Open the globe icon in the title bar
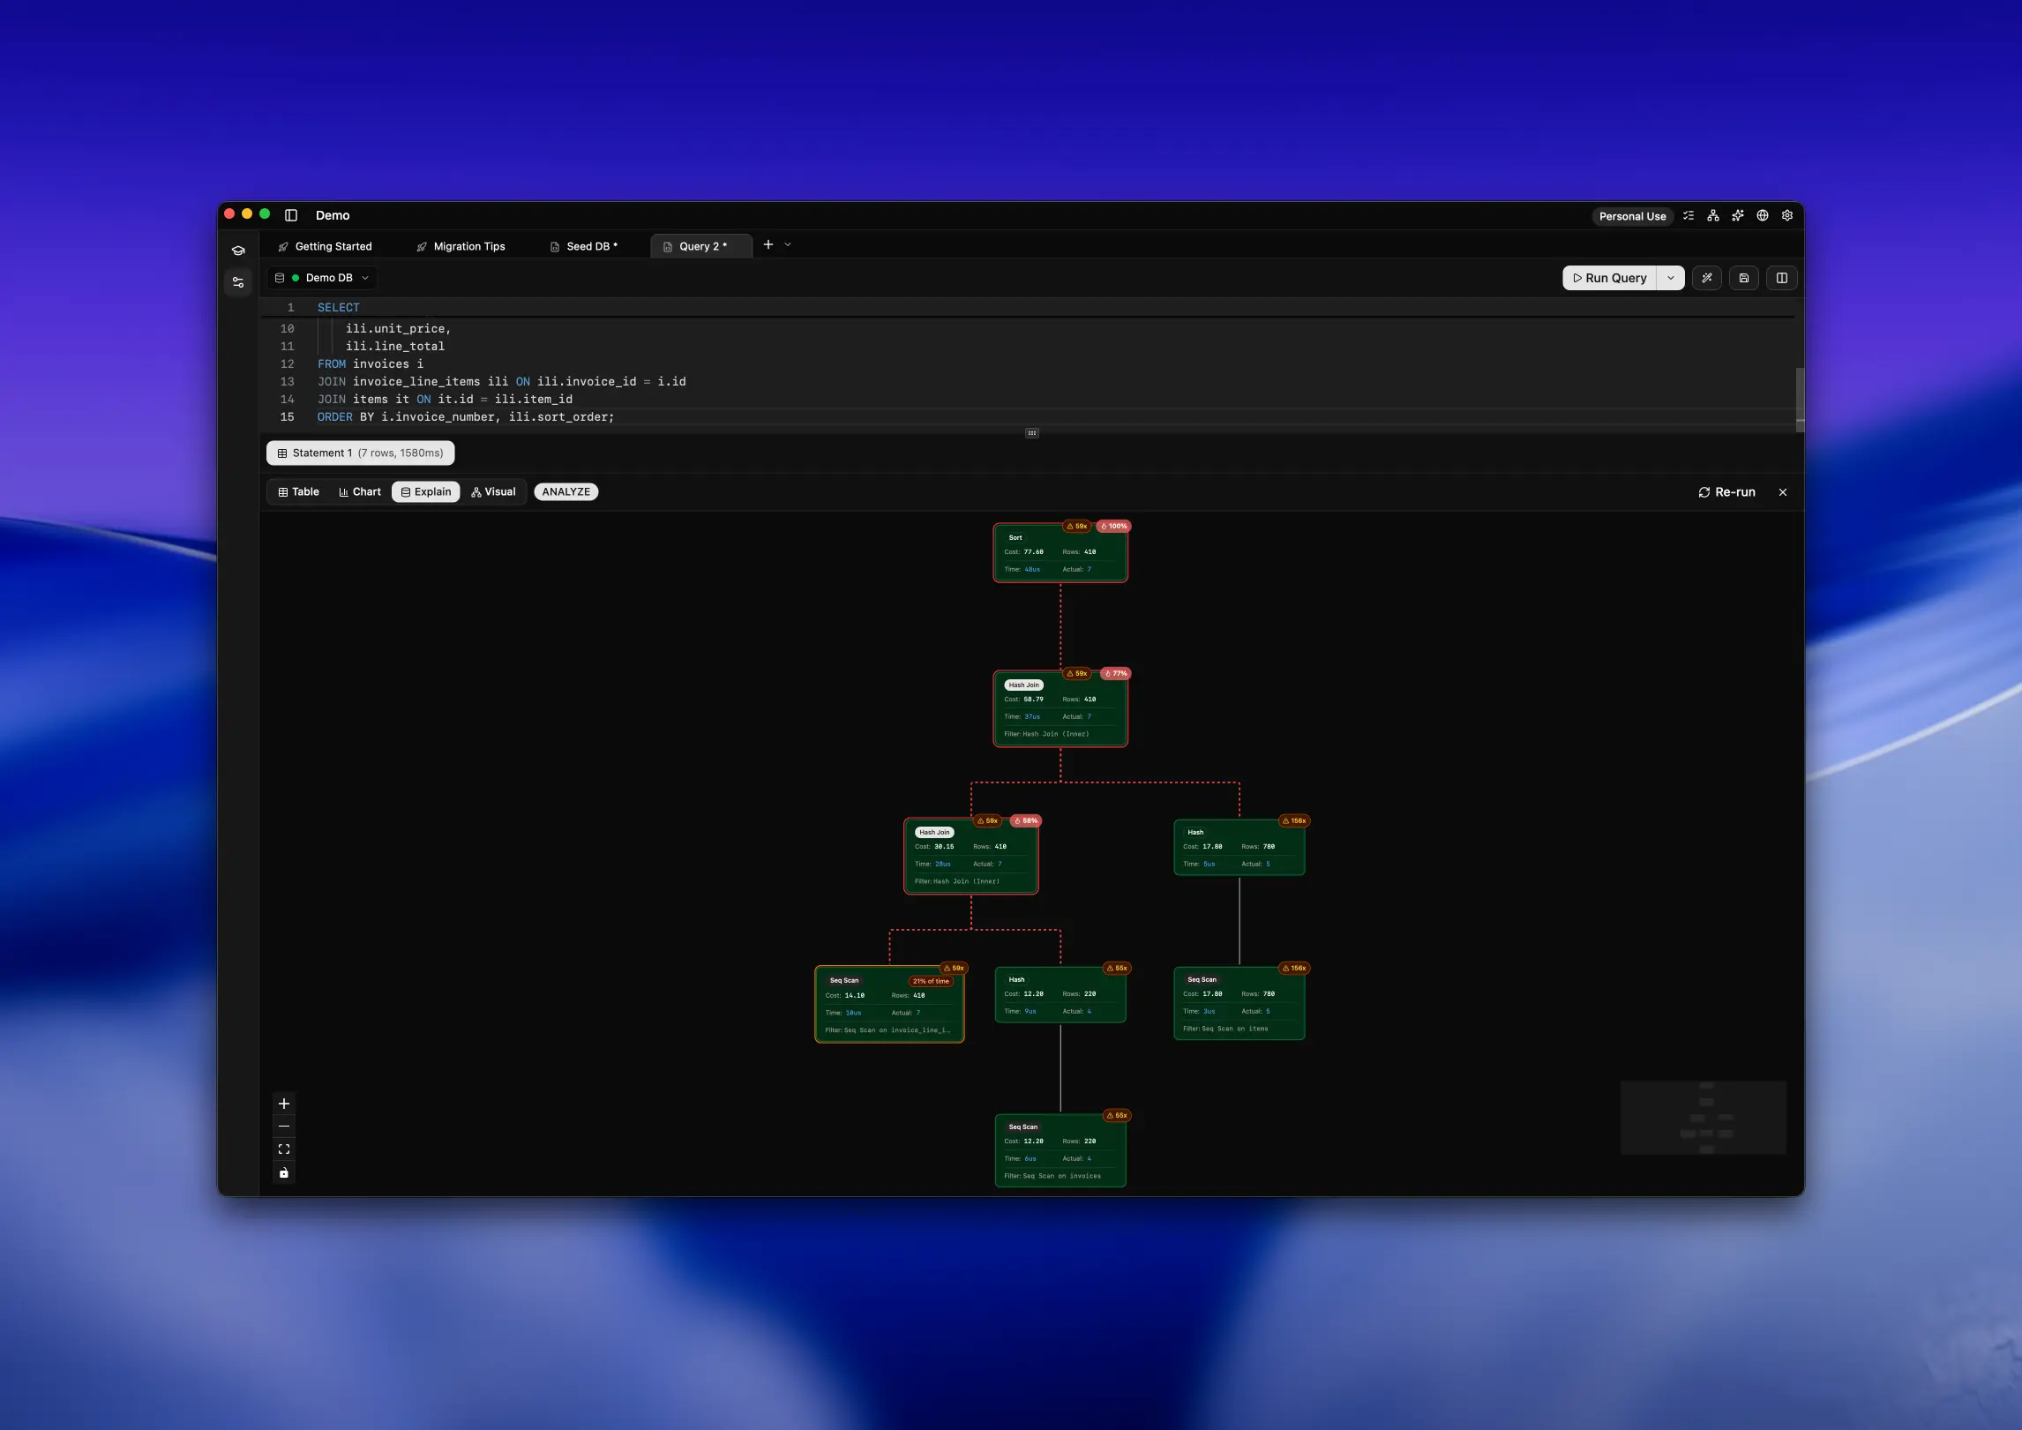Image resolution: width=2022 pixels, height=1430 pixels. click(x=1762, y=215)
